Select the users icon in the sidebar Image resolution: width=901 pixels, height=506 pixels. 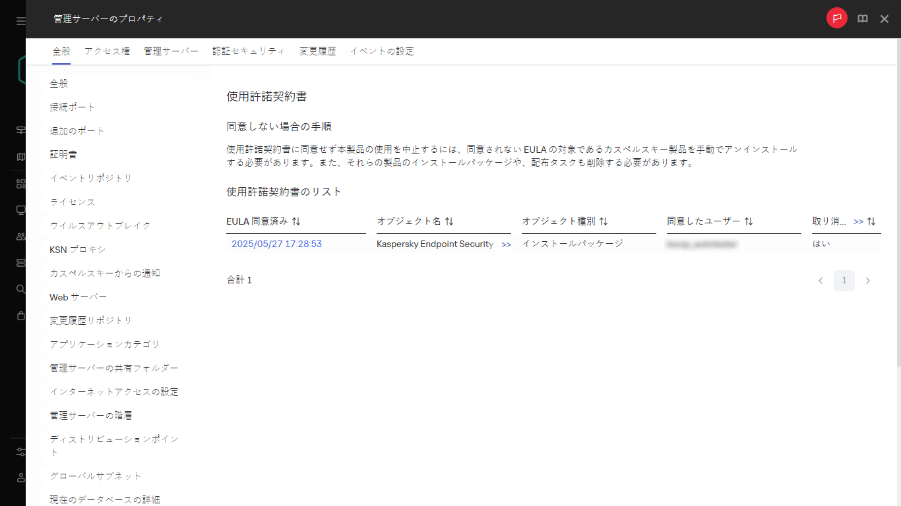click(x=20, y=236)
